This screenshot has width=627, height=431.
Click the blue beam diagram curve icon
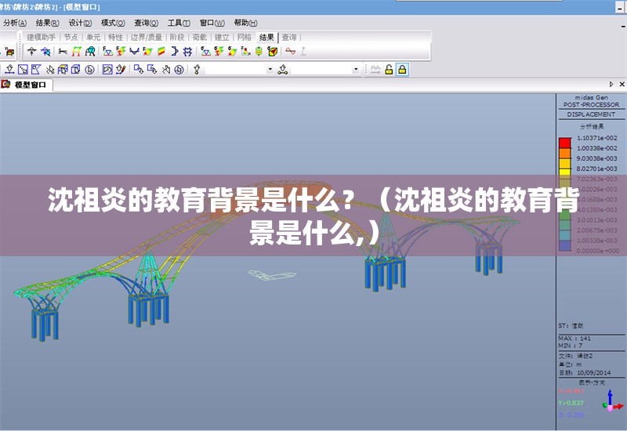pyautogui.click(x=134, y=51)
